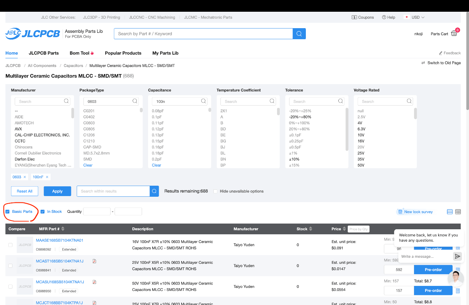Viewport: 469px width, 305px height.
Task: Open the JLCPCB Parts tab
Action: tap(44, 53)
